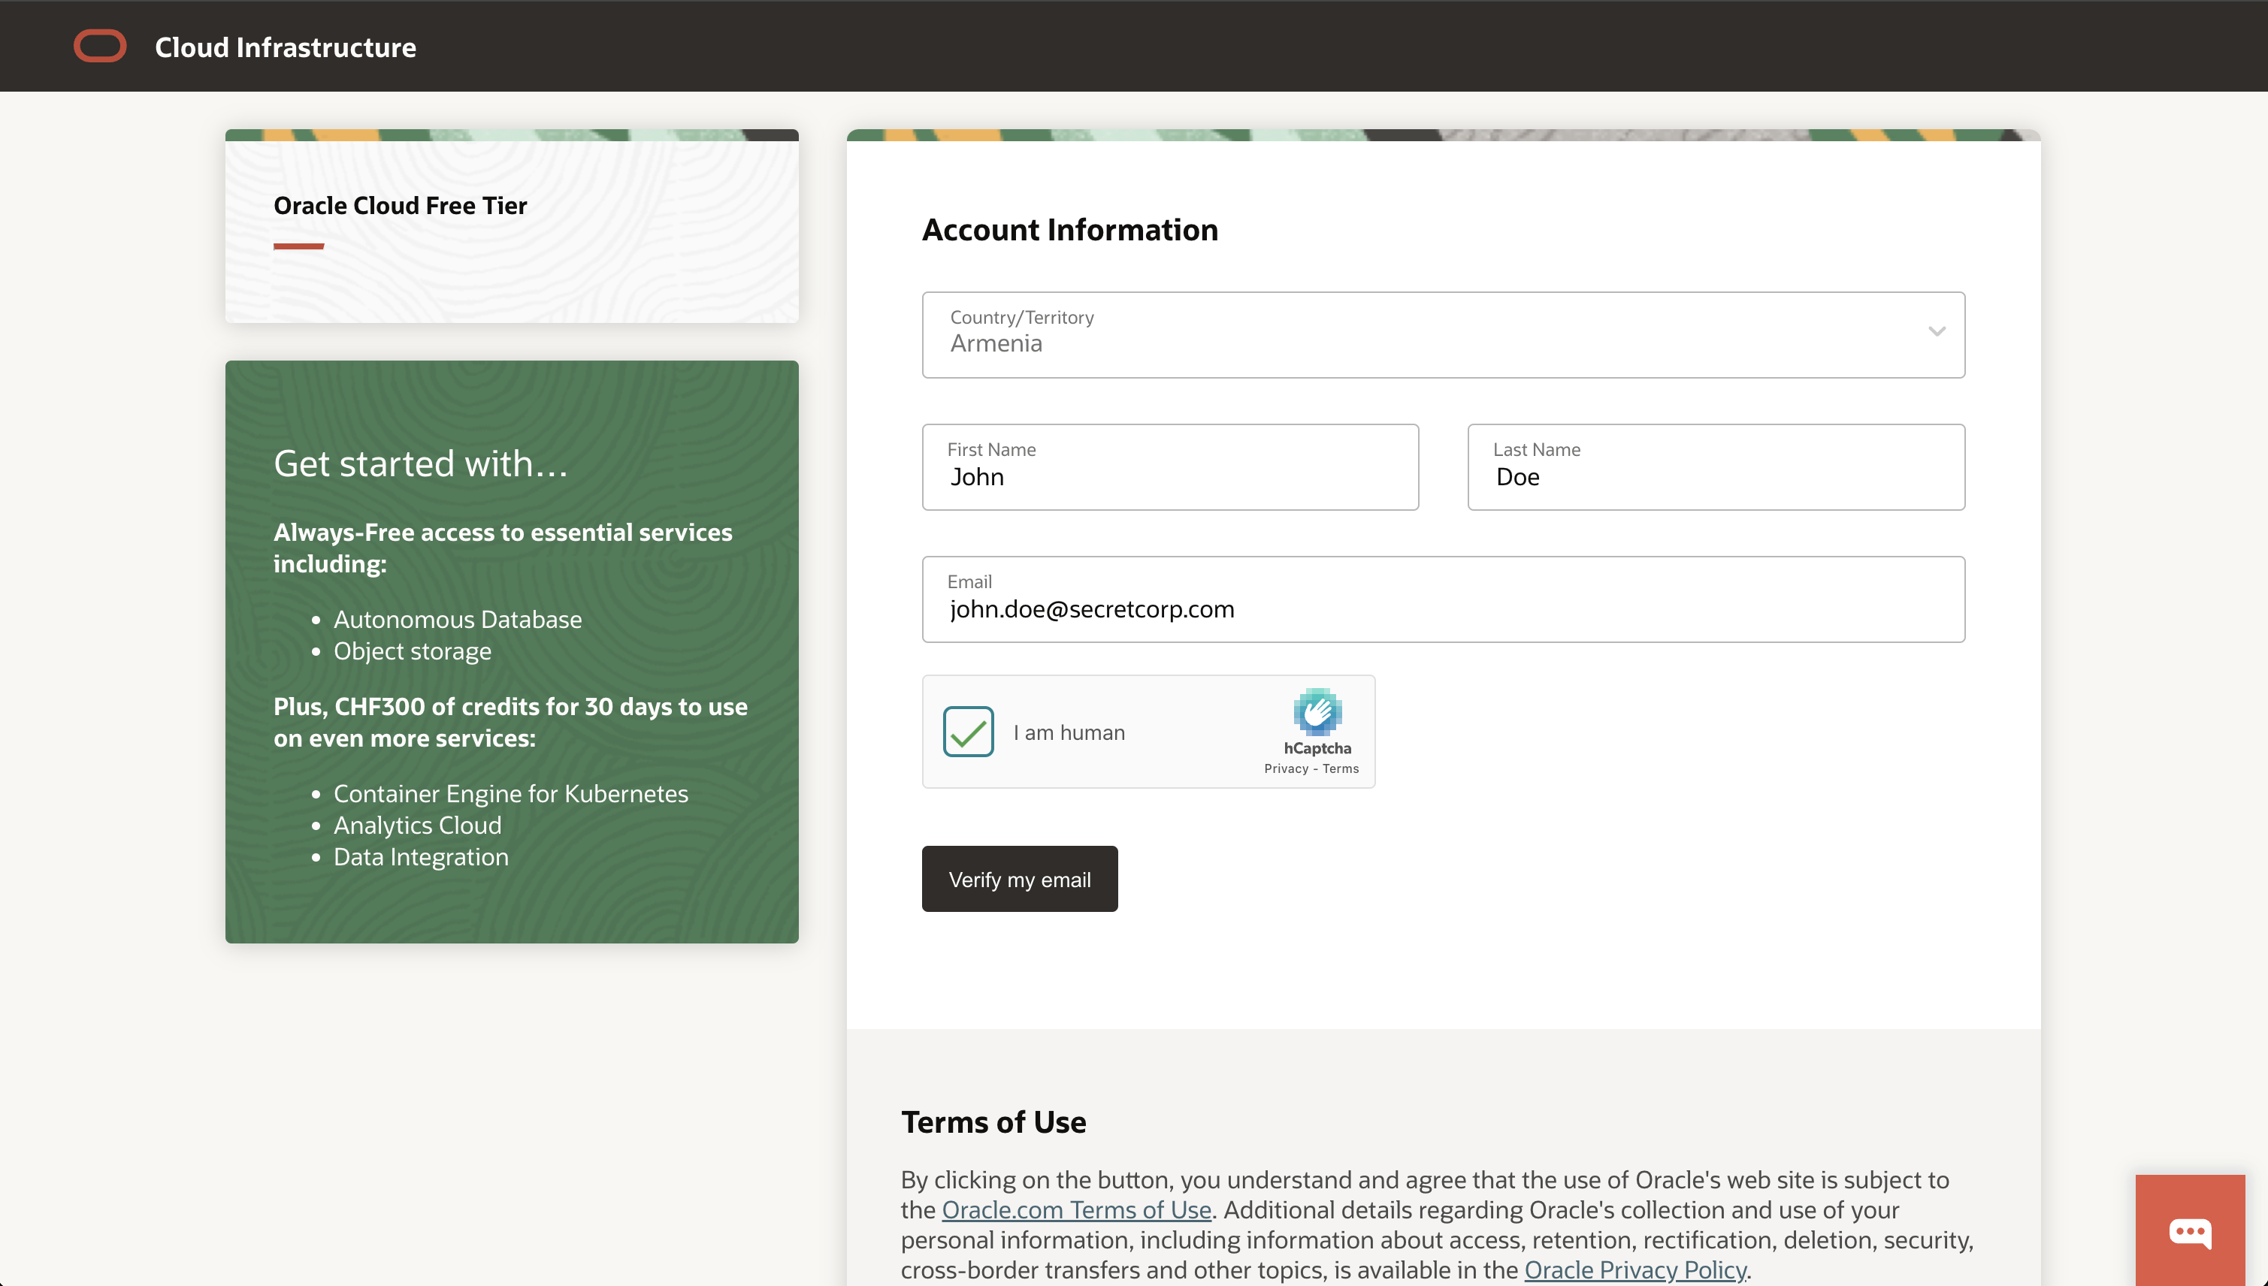Click the Data Integration list item
This screenshot has height=1286, width=2268.
coord(421,857)
